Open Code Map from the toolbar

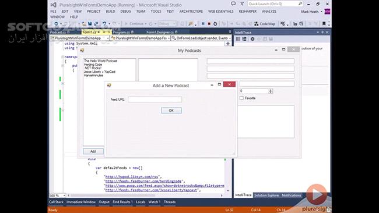(265, 24)
